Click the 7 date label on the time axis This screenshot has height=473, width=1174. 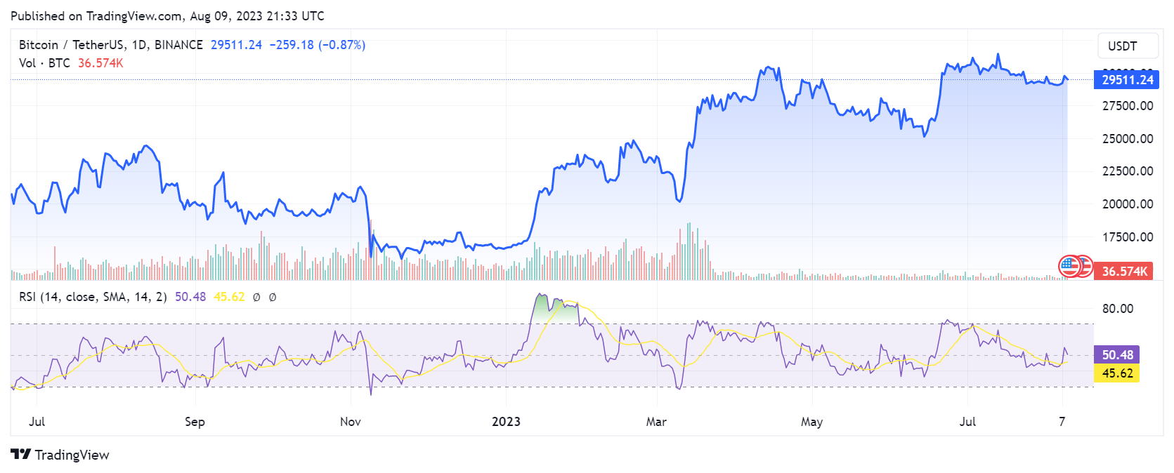click(x=1062, y=422)
